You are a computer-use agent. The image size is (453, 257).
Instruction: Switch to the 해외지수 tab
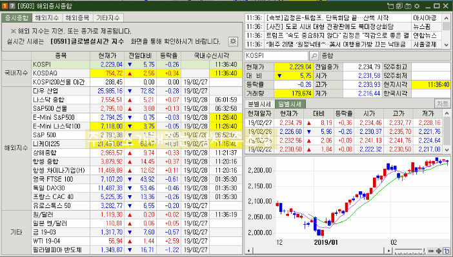pyautogui.click(x=47, y=18)
